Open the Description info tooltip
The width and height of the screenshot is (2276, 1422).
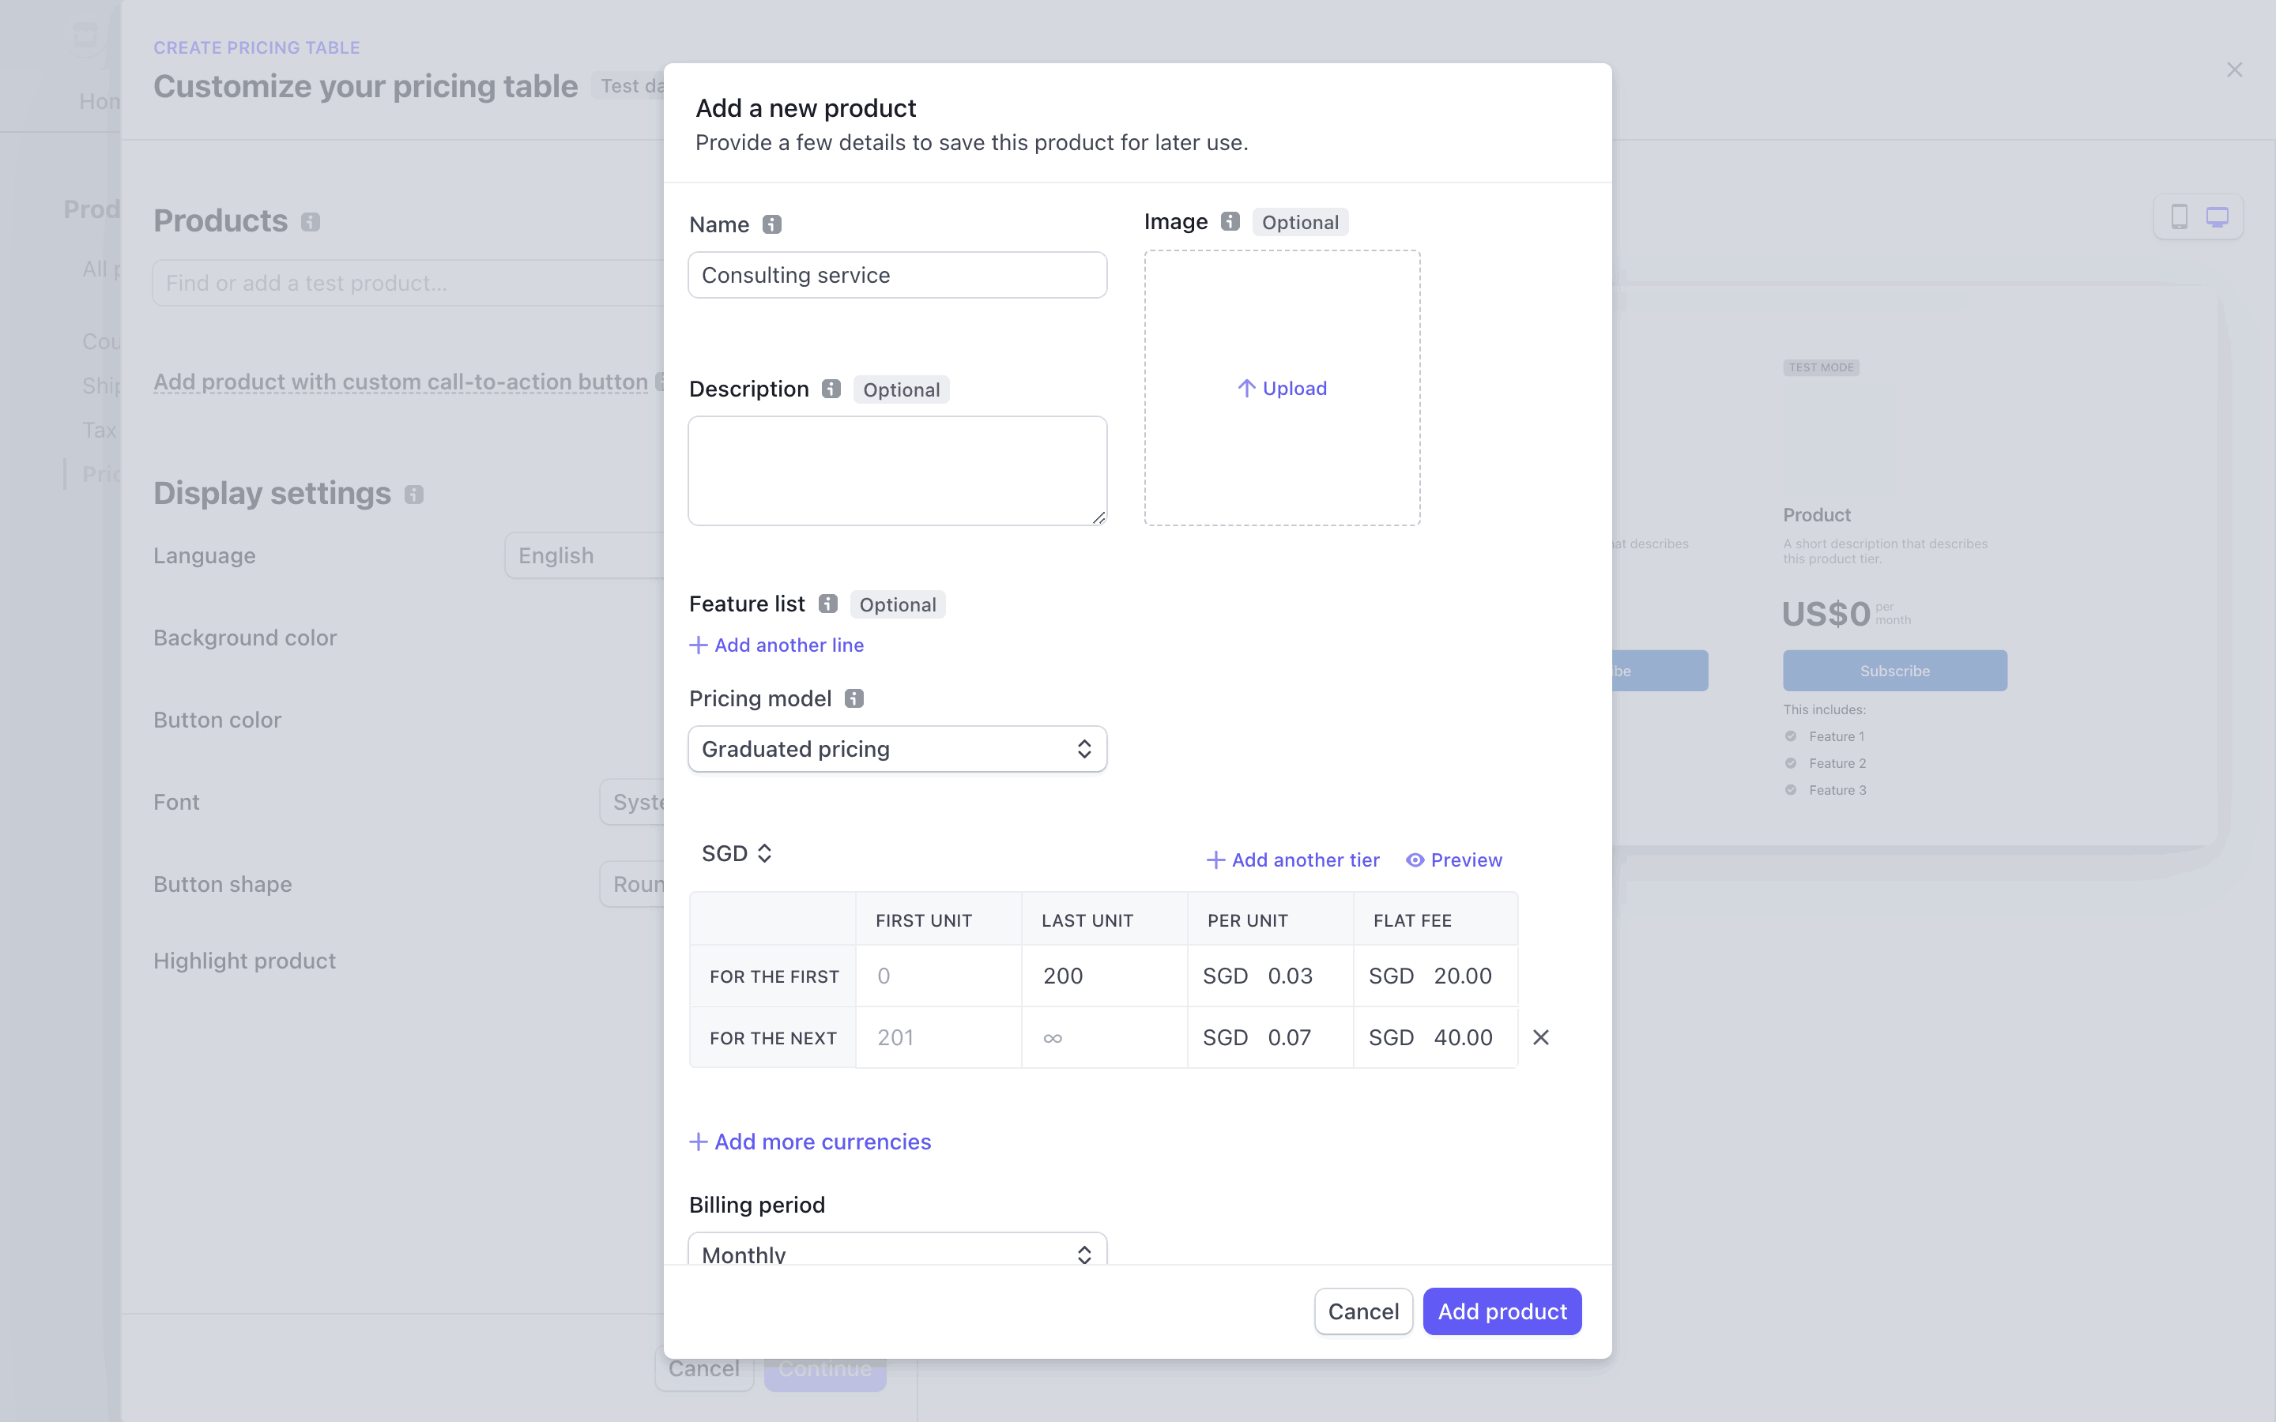tap(830, 389)
